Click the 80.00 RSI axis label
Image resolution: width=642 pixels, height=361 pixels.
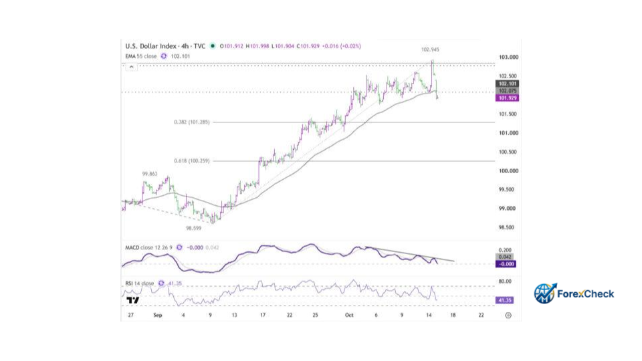(x=505, y=281)
